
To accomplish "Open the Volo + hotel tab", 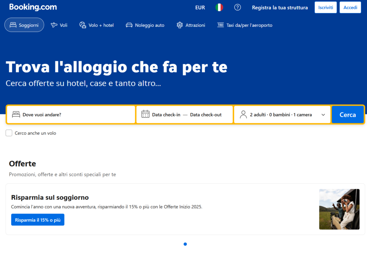I will coord(96,25).
